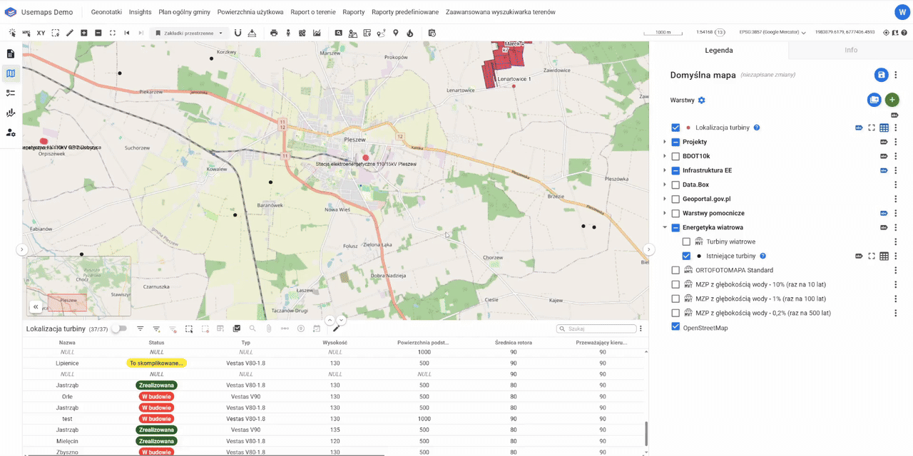Collapse the Energetyka wiatrowa group
913x456 pixels.
pyautogui.click(x=665, y=227)
